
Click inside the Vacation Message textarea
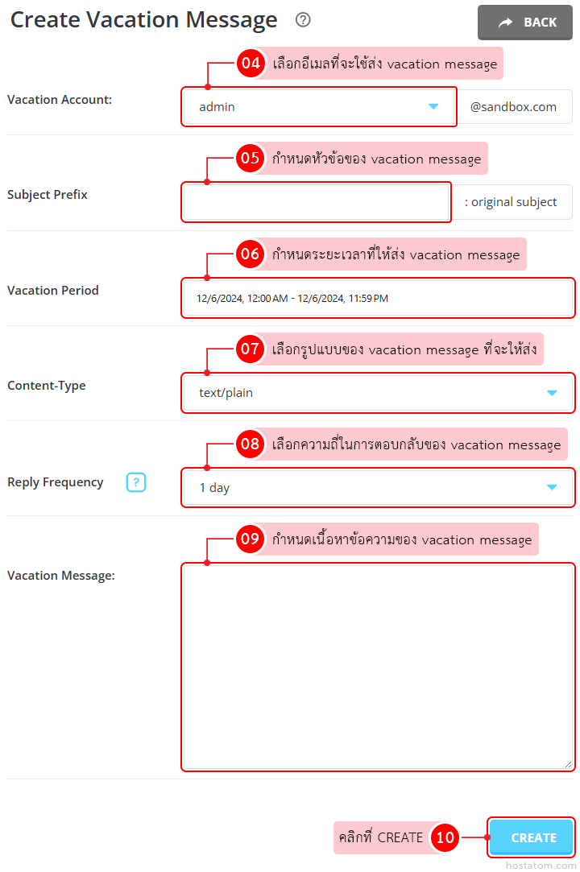tap(378, 667)
